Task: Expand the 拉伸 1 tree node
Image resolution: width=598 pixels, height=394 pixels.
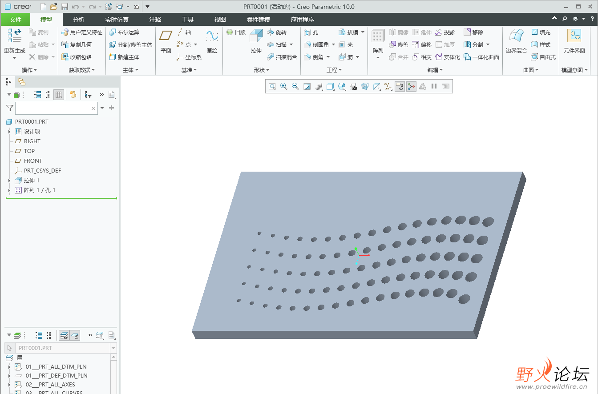Action: pyautogui.click(x=9, y=181)
